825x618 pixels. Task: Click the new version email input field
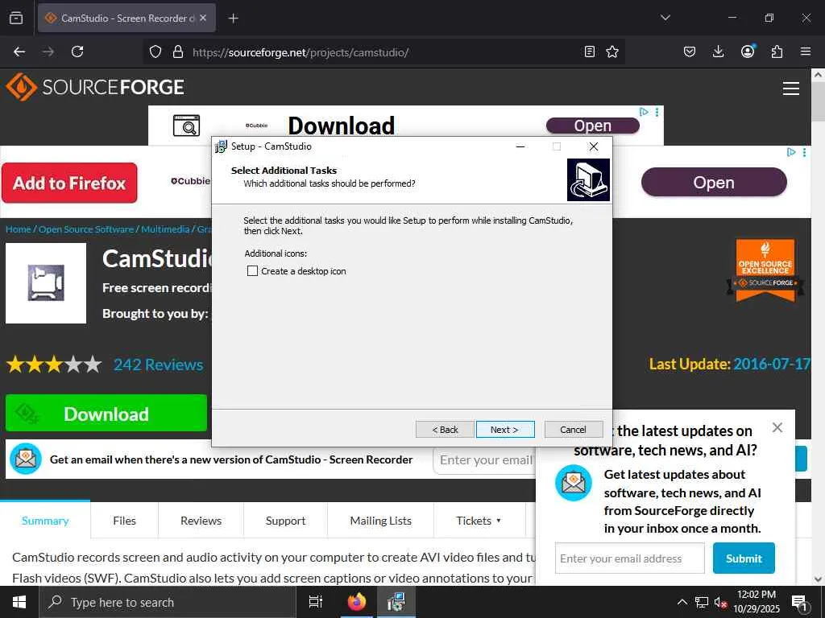486,460
